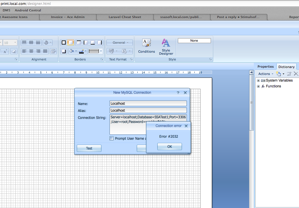The width and height of the screenshot is (299, 208).
Task: Select the None style box
Action: 194,41
